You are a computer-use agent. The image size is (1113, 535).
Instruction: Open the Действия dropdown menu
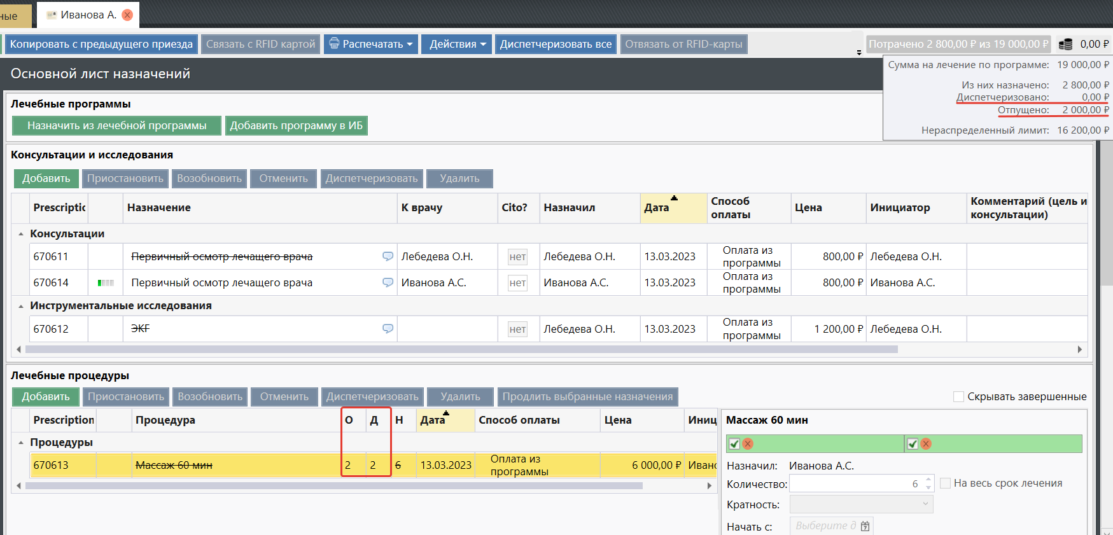coord(457,44)
